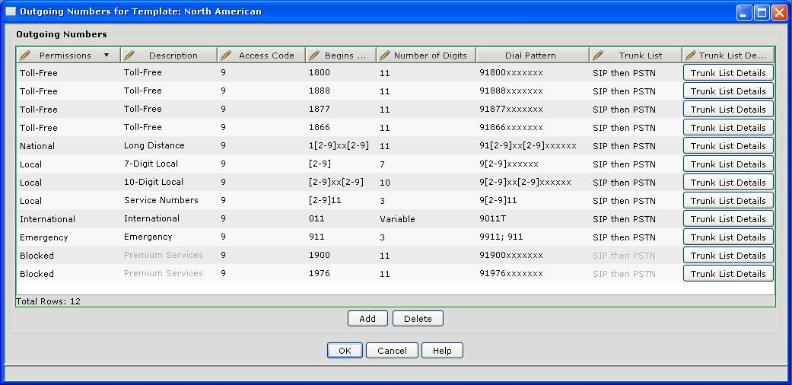
Task: Click the Total Rows: 12 status text
Action: [48, 301]
